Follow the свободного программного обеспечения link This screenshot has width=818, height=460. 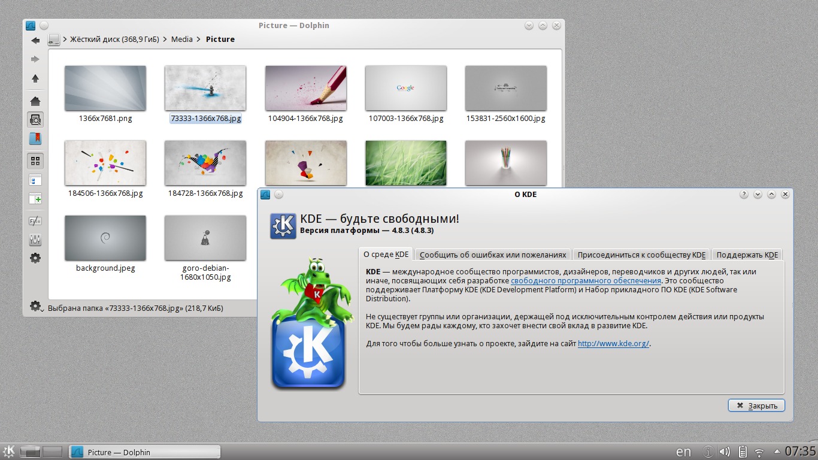[586, 280]
